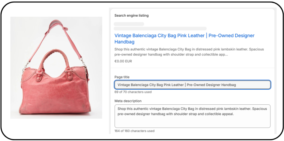This screenshot has height=141, width=284.
Task: Click the €0.00 EUR price text
Action: coord(123,61)
